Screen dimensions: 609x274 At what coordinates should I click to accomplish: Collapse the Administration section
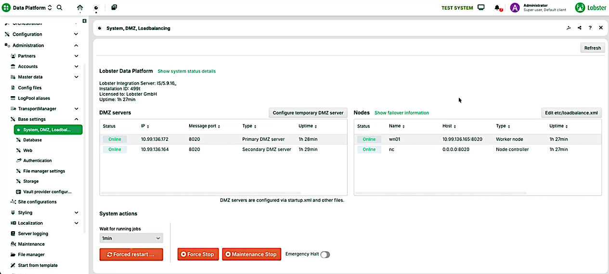click(x=76, y=45)
